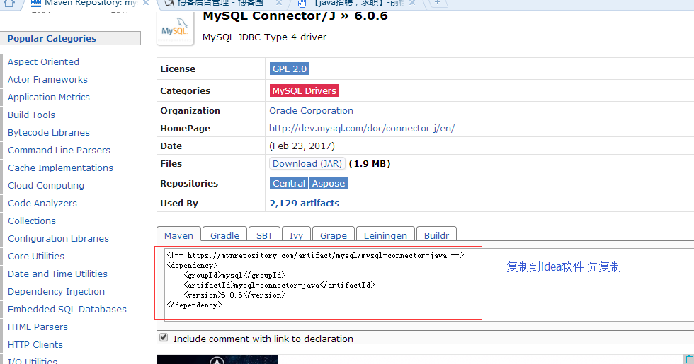Open the Actor Frameworks category
694x364 pixels.
click(x=48, y=79)
